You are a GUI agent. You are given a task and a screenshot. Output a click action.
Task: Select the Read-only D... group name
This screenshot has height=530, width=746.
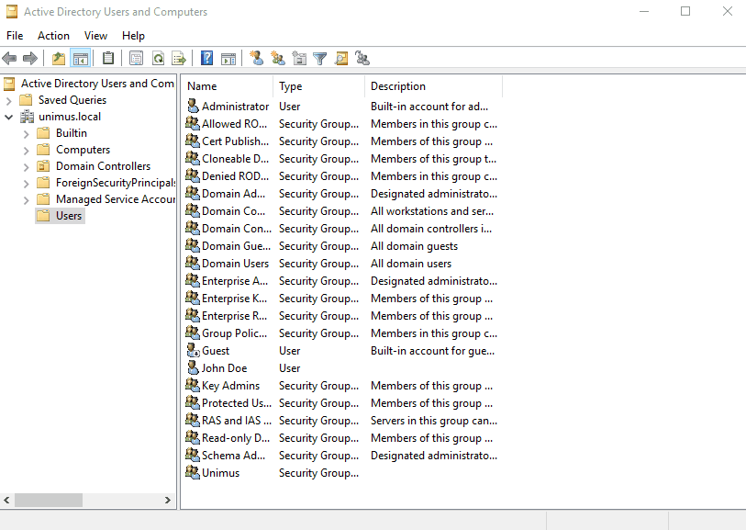[236, 438]
